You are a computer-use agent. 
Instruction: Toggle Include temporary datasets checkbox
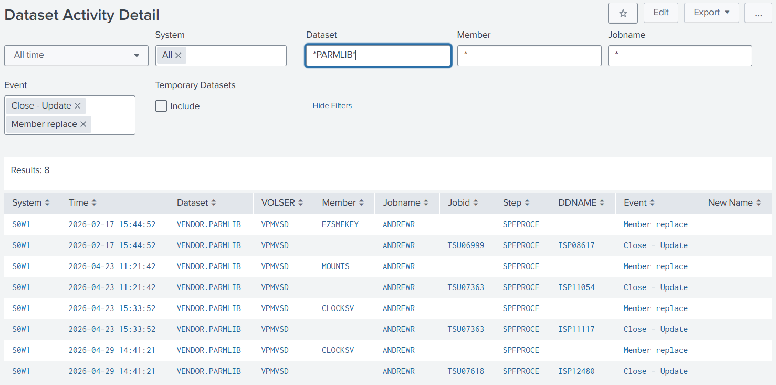161,106
